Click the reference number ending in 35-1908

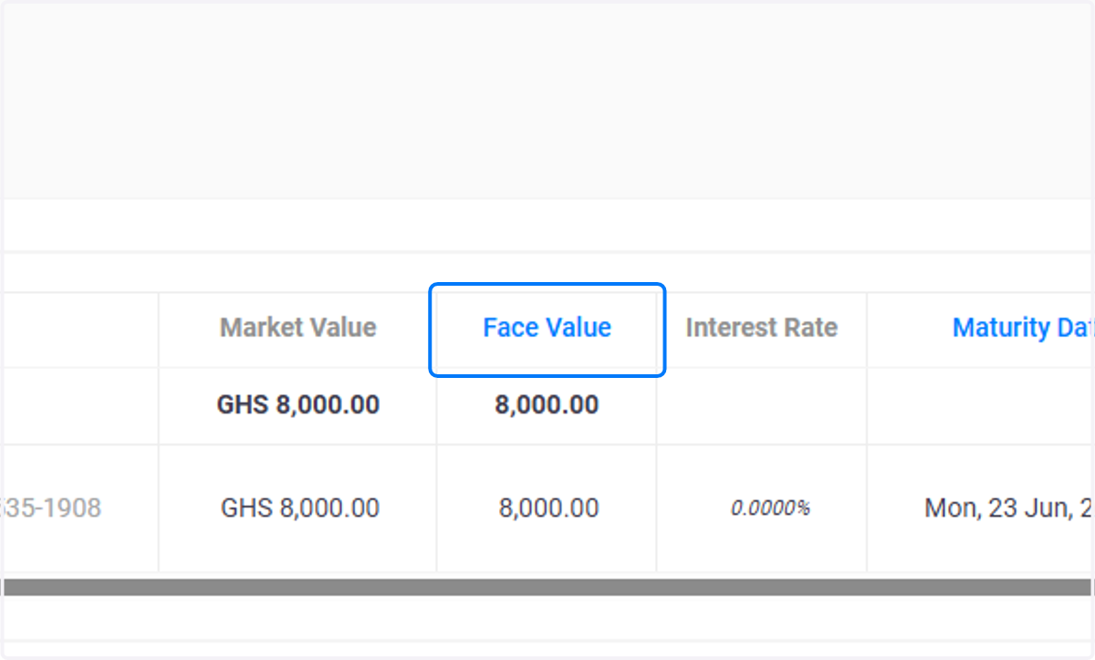point(50,508)
